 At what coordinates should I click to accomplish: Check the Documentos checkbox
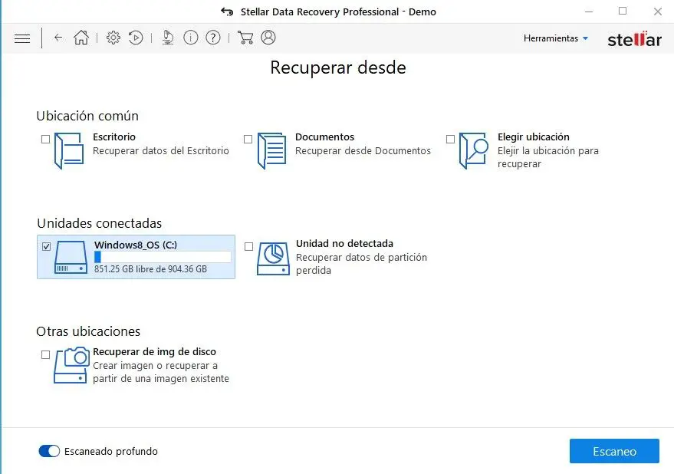(248, 139)
